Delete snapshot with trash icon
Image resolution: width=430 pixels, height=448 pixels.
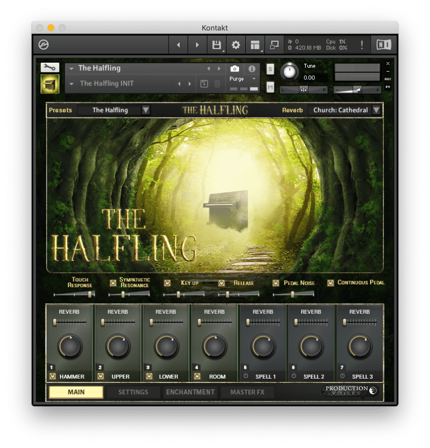coord(217,84)
